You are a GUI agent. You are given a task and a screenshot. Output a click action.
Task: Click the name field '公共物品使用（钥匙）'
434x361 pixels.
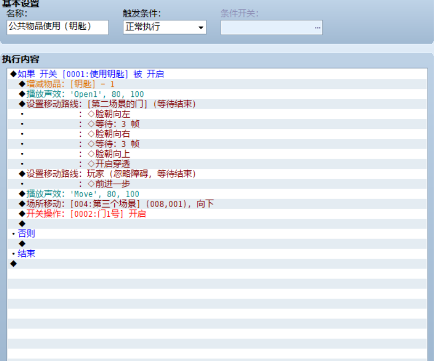pyautogui.click(x=57, y=27)
